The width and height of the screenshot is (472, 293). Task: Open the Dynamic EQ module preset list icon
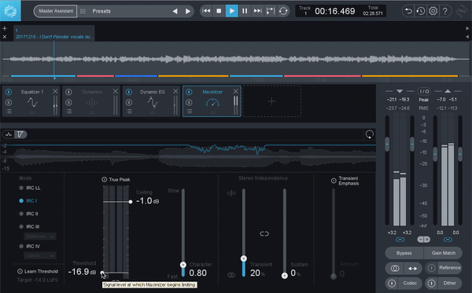[x=129, y=112]
